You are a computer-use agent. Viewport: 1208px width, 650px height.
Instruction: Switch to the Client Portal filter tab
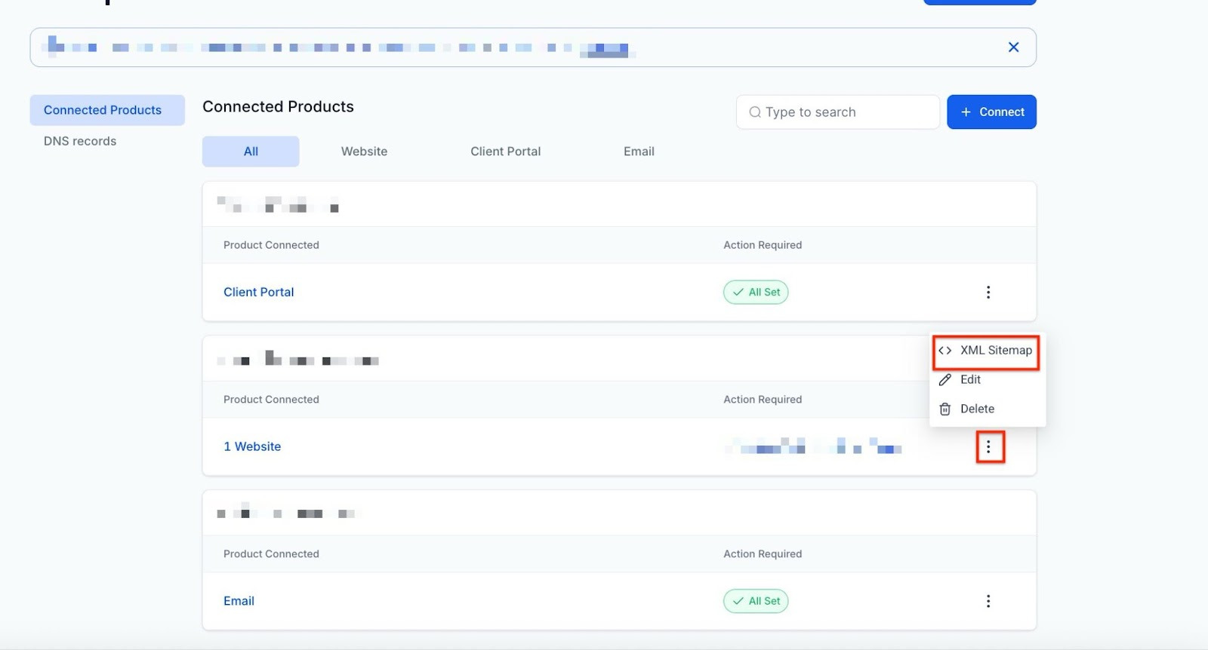(x=505, y=152)
